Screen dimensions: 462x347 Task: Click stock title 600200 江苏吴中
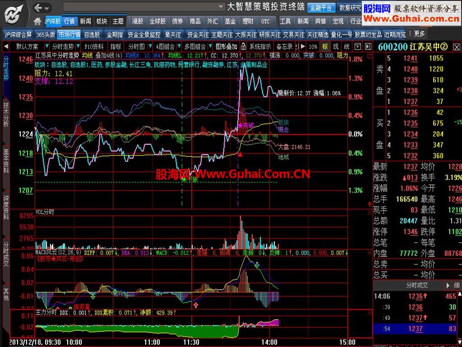pos(412,47)
